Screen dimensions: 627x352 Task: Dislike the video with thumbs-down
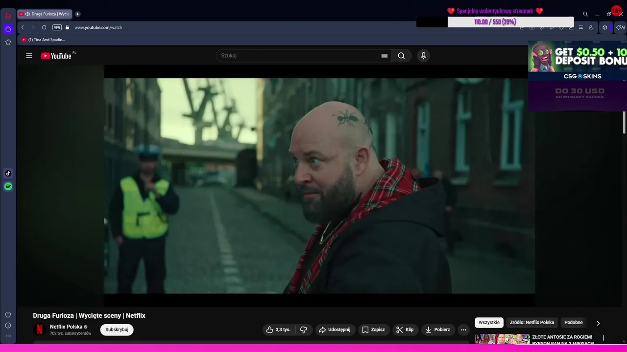(x=304, y=330)
